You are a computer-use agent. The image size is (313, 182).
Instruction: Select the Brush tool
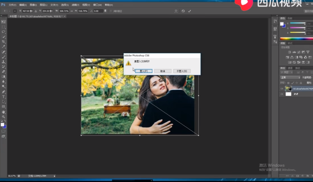(3, 57)
